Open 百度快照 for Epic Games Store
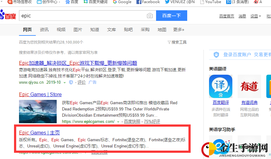This screenshot has width=271, height=159. 132,122
